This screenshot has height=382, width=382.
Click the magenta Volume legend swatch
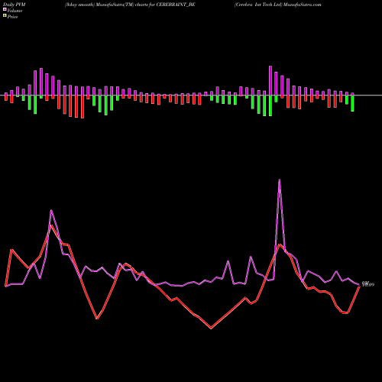(x=5, y=9)
